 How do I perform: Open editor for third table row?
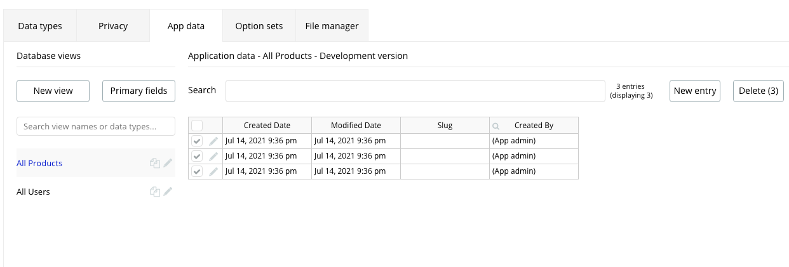pos(213,171)
